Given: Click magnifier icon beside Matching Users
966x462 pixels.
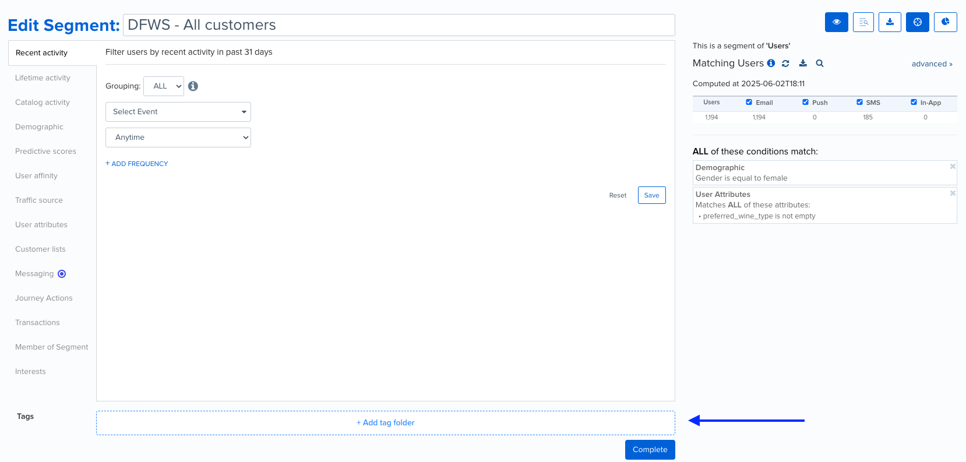Looking at the screenshot, I should (820, 64).
